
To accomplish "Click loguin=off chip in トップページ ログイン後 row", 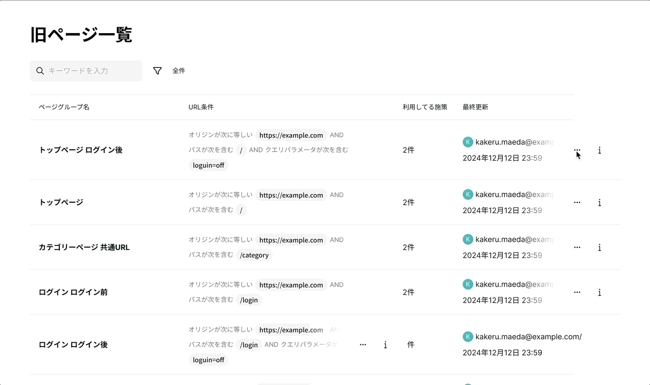I will pyautogui.click(x=209, y=165).
